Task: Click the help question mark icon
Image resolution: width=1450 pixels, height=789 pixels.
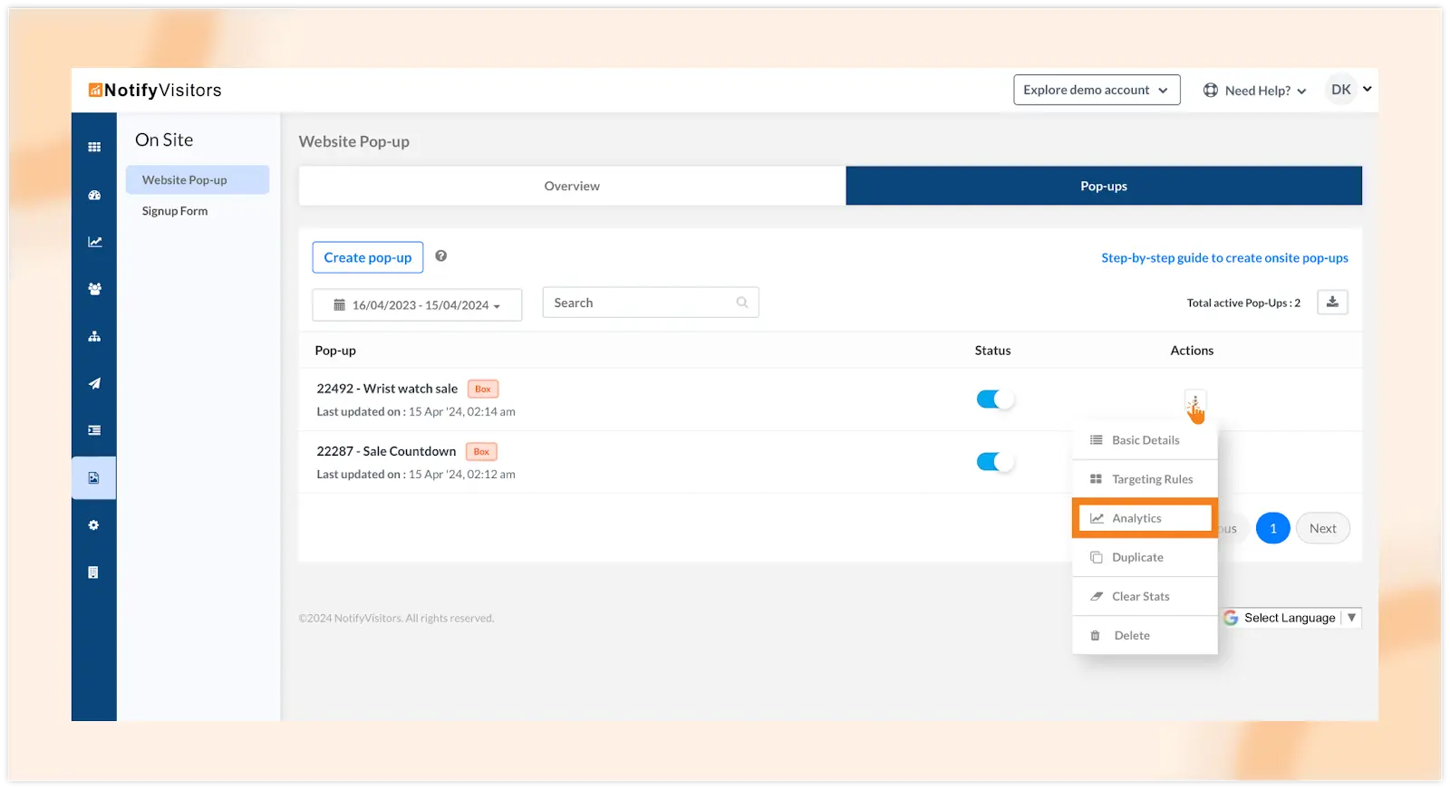Action: coord(440,256)
